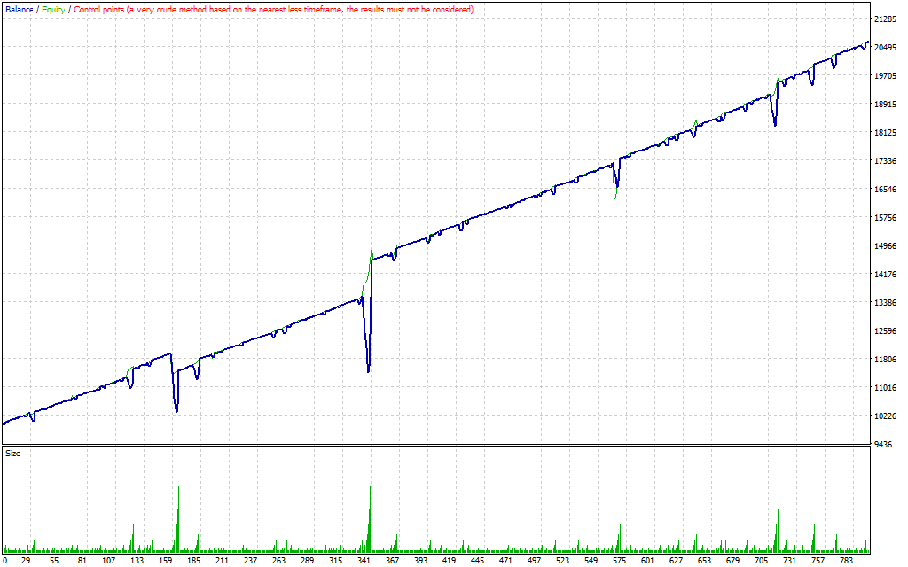Click the Size label in the lower panel

[x=13, y=453]
